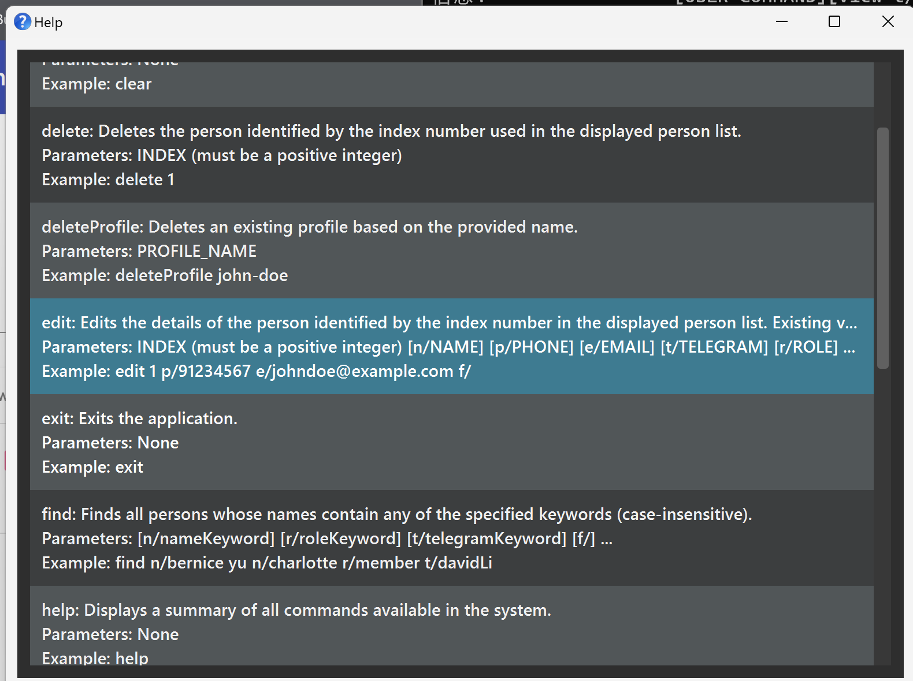Click 'Parameters: PROFILE_NAME' line
Screen dimensions: 913x681
click(149, 252)
